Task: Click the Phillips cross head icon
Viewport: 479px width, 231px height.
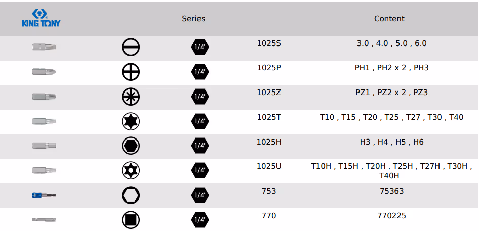Action: tap(131, 72)
